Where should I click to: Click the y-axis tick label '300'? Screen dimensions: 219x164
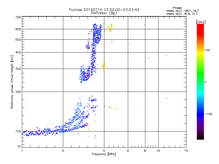coord(18,69)
